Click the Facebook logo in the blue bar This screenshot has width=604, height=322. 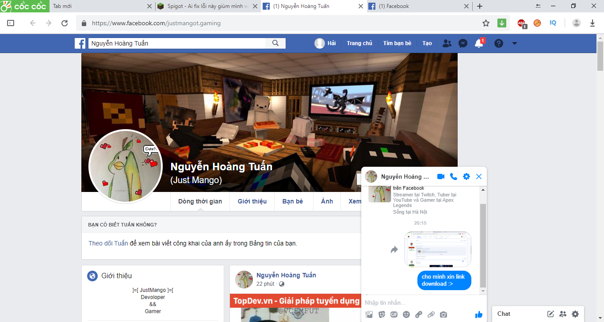click(80, 43)
